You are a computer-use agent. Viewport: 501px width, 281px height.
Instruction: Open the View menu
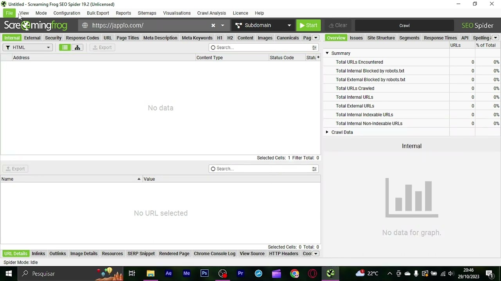click(x=24, y=13)
